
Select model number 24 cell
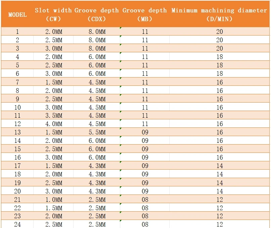click(x=17, y=225)
